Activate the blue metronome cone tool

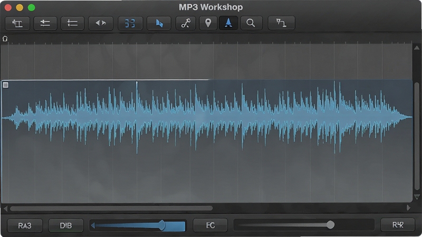tap(228, 23)
